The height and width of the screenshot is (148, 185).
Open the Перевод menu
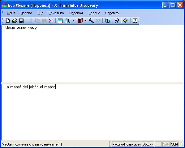(x=76, y=13)
